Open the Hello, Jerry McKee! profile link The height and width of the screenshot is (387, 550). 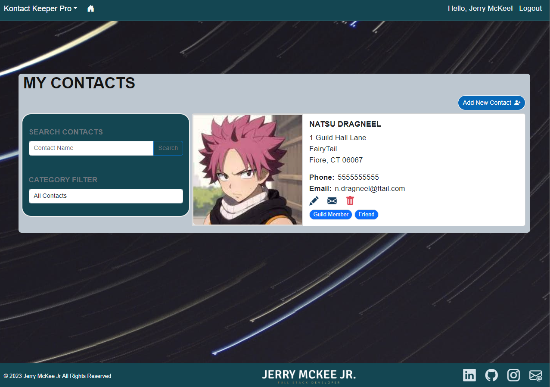pyautogui.click(x=480, y=9)
